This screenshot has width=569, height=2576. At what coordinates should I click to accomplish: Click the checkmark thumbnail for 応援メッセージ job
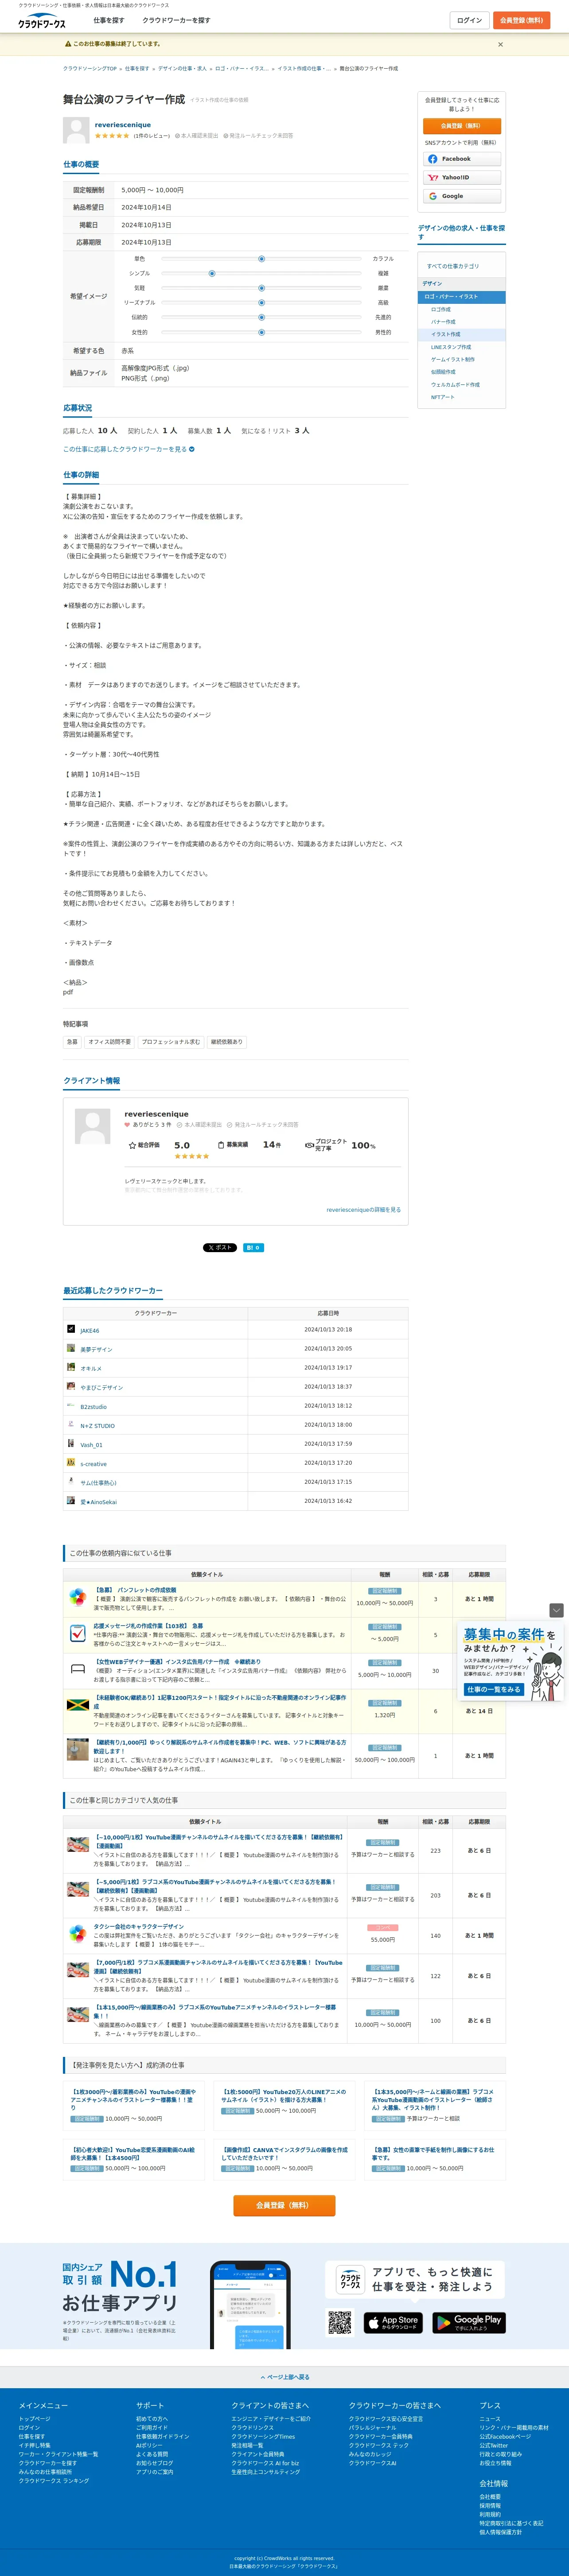77,1633
